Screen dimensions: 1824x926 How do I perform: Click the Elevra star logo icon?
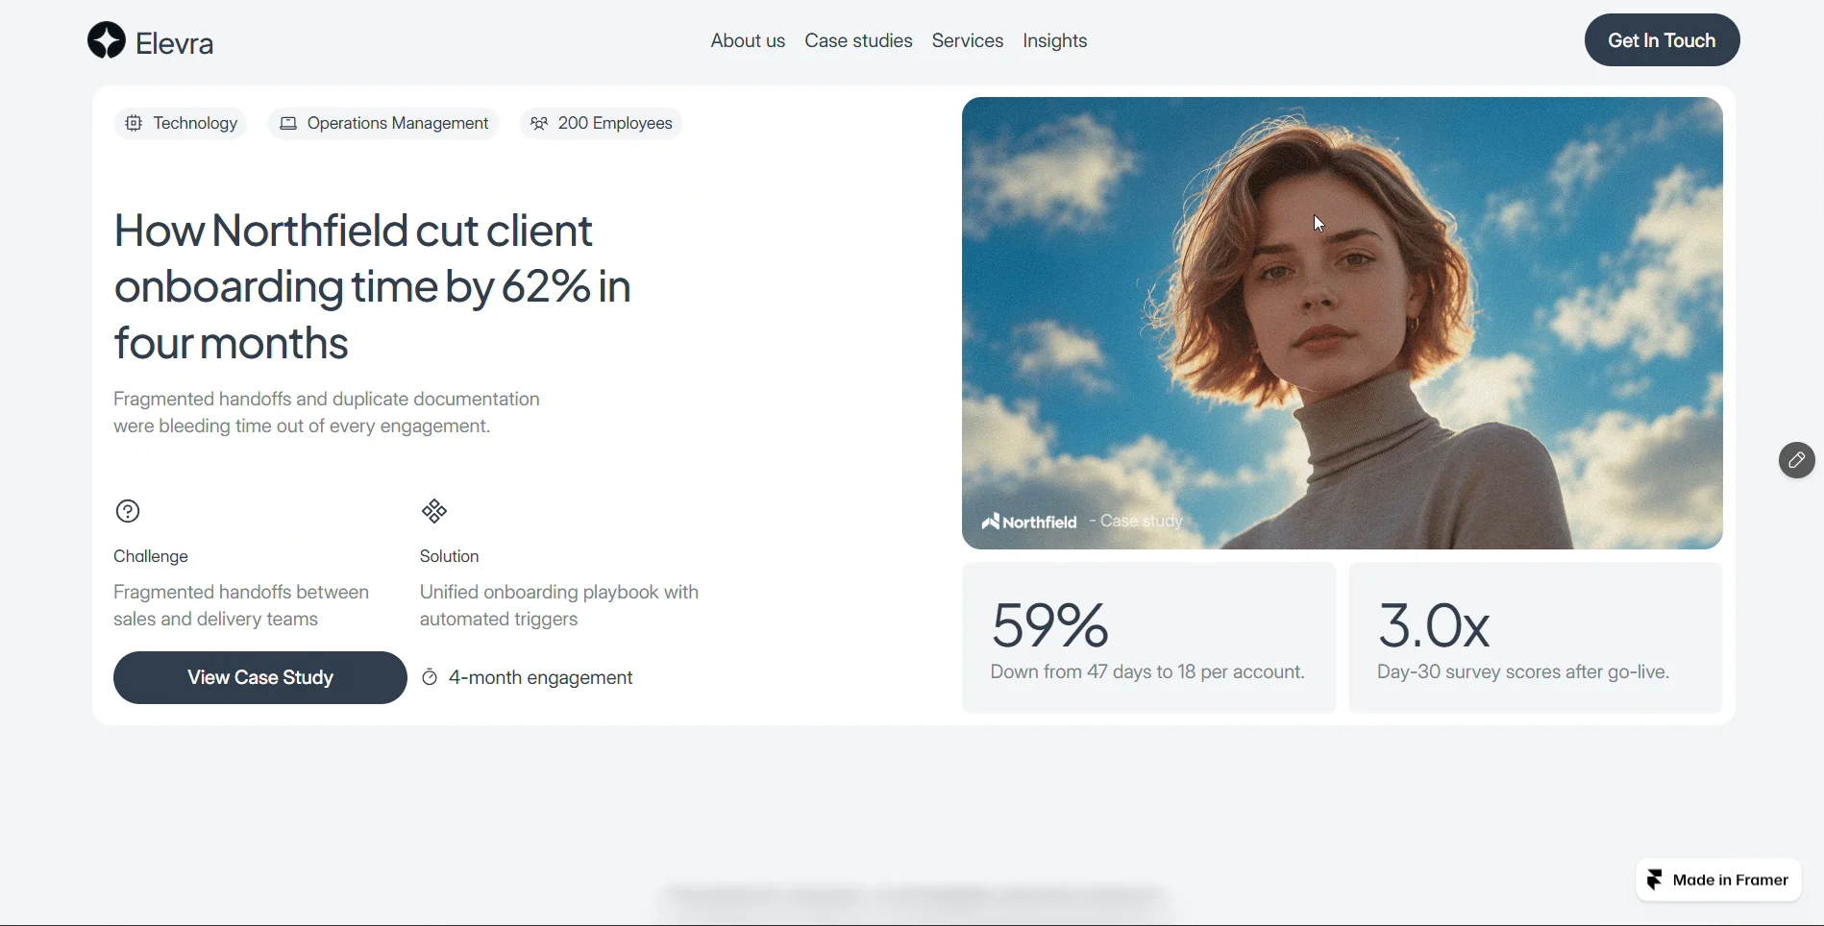(x=107, y=40)
